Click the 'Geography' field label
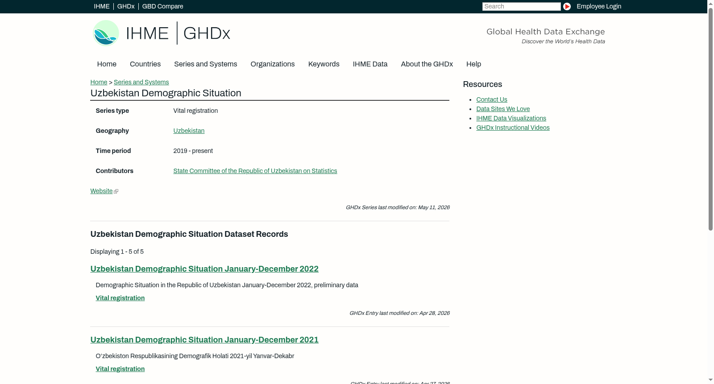Viewport: 714px width, 384px height. point(112,131)
